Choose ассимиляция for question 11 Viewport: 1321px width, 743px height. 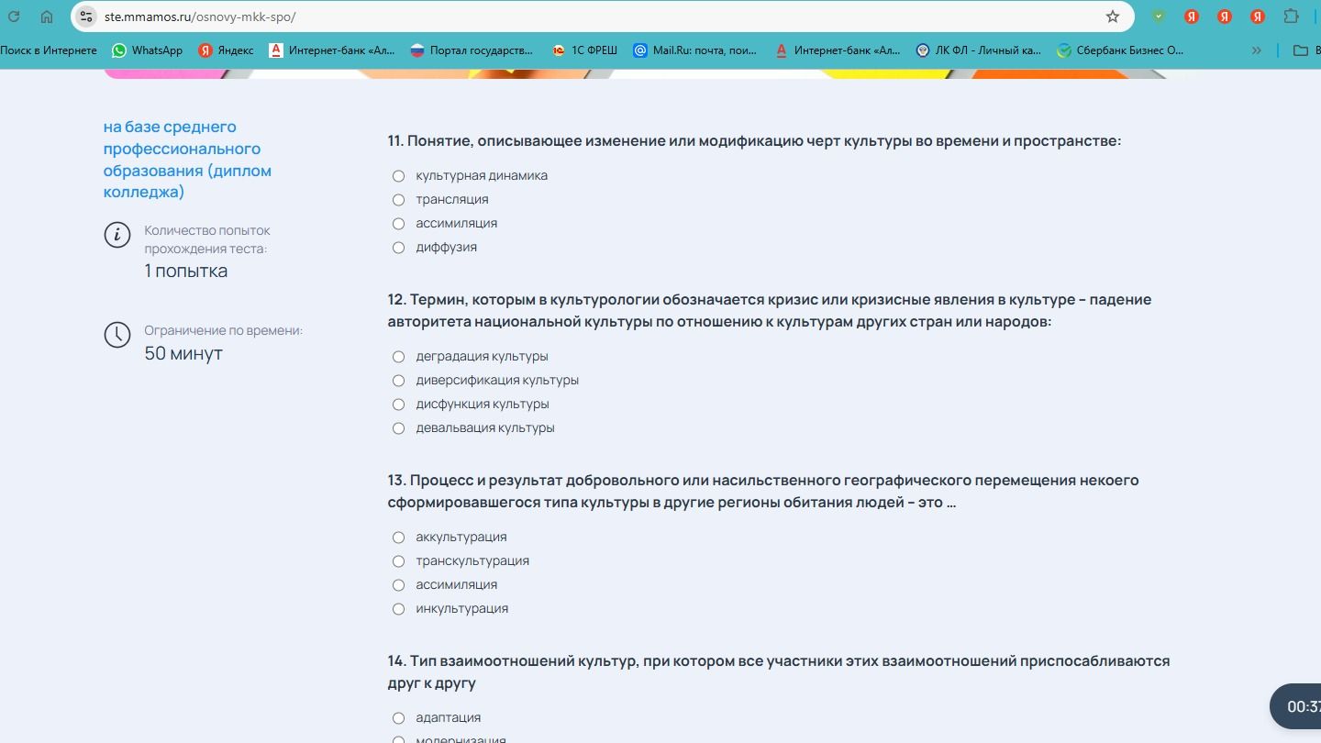398,224
